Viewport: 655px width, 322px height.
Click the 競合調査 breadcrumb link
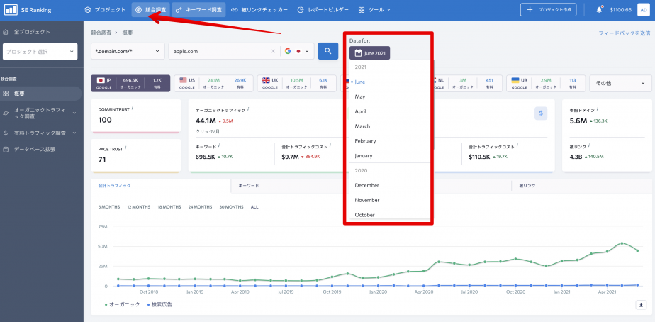point(101,33)
